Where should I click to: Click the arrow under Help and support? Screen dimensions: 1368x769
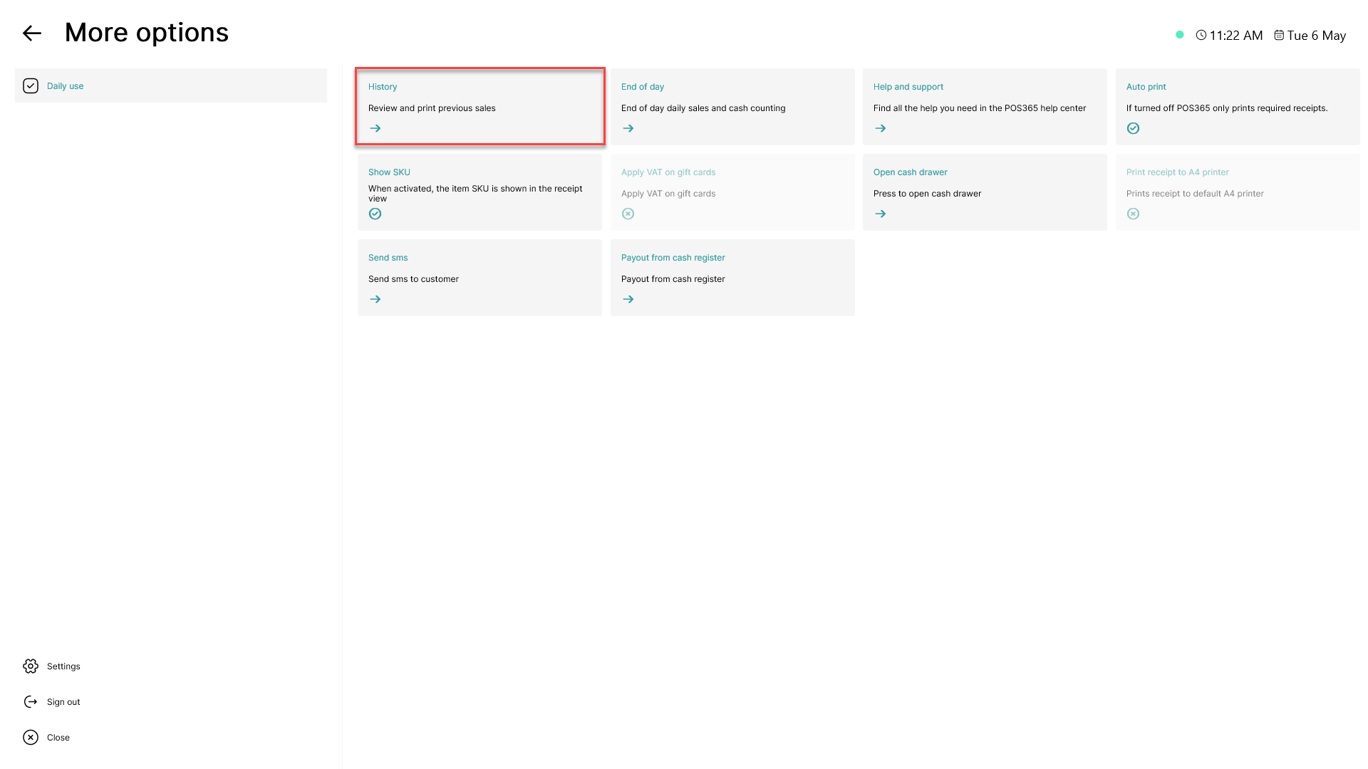point(881,128)
